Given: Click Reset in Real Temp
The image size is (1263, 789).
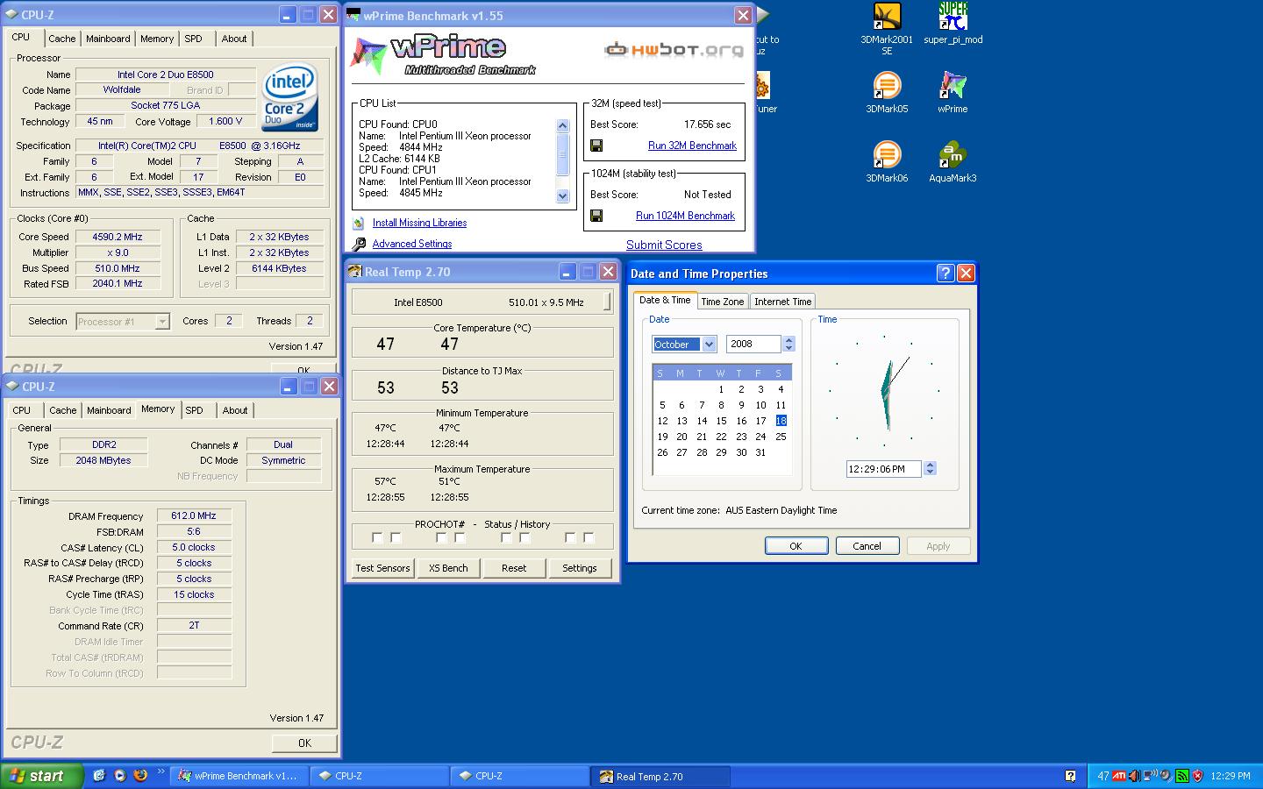Looking at the screenshot, I should coord(514,568).
